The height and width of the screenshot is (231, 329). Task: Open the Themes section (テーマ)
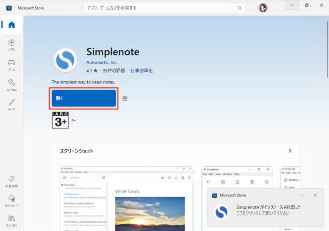point(11,104)
